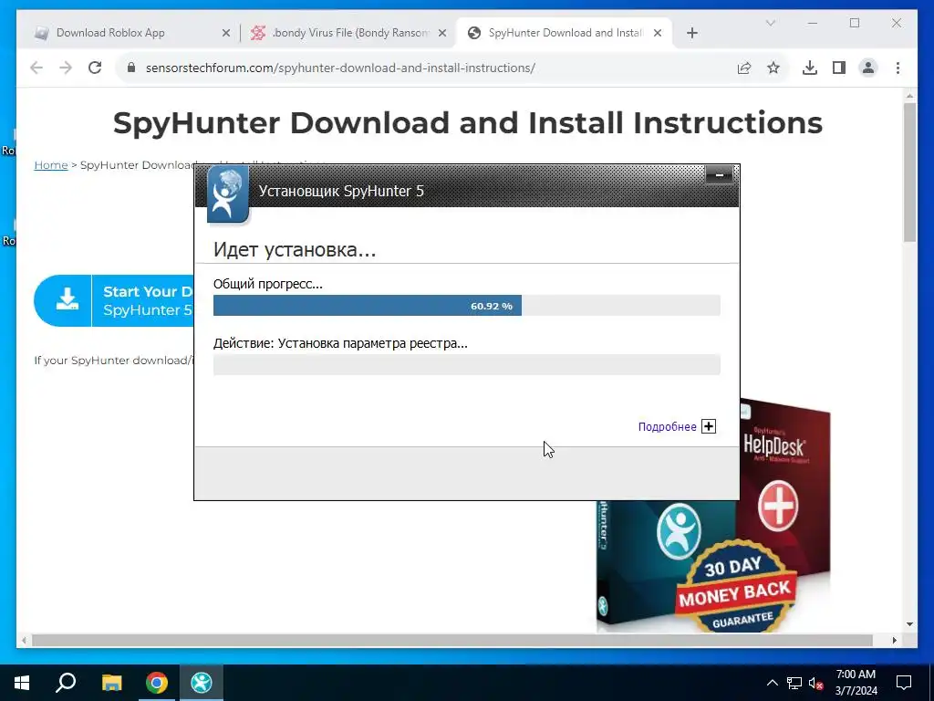Toggle the Chrome side panel

(x=839, y=68)
